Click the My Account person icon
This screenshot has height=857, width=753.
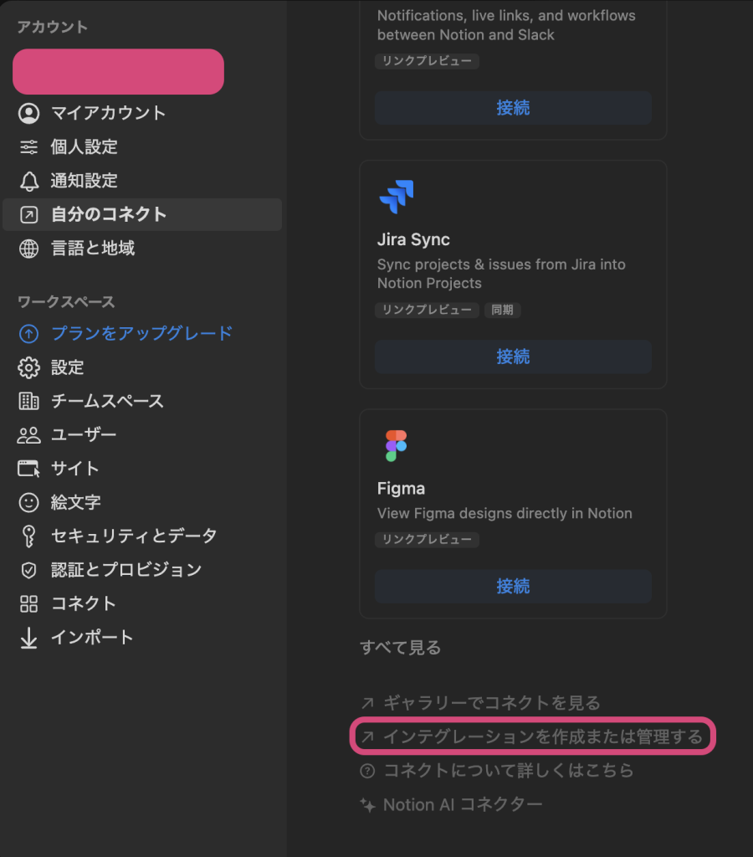29,113
